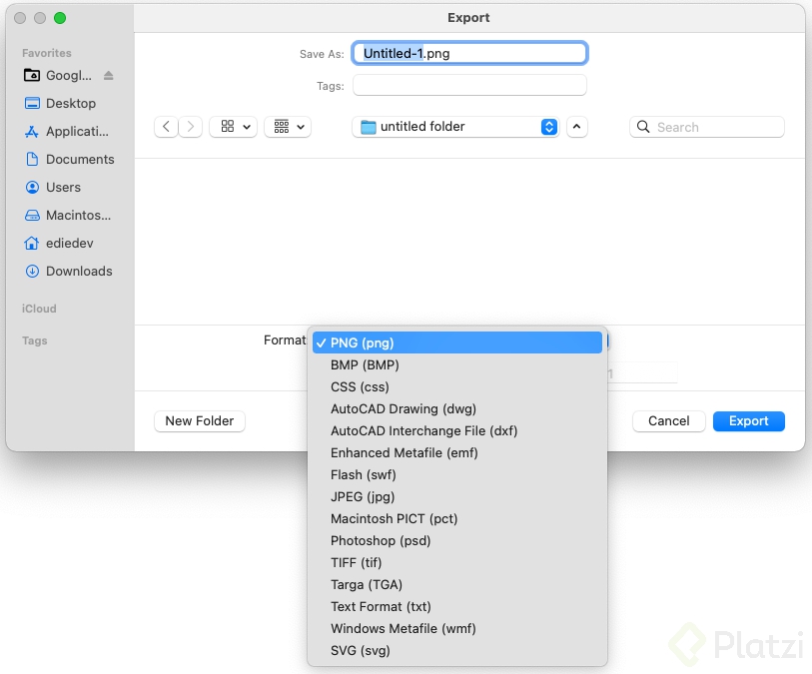Click the iCloud sidebar heading
The image size is (812, 674).
point(39,309)
